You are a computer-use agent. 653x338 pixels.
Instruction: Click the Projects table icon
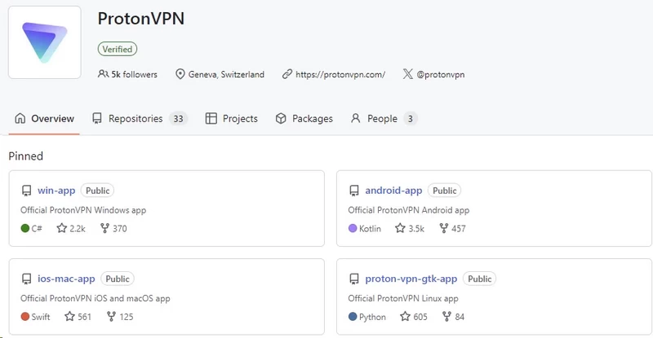pyautogui.click(x=211, y=118)
